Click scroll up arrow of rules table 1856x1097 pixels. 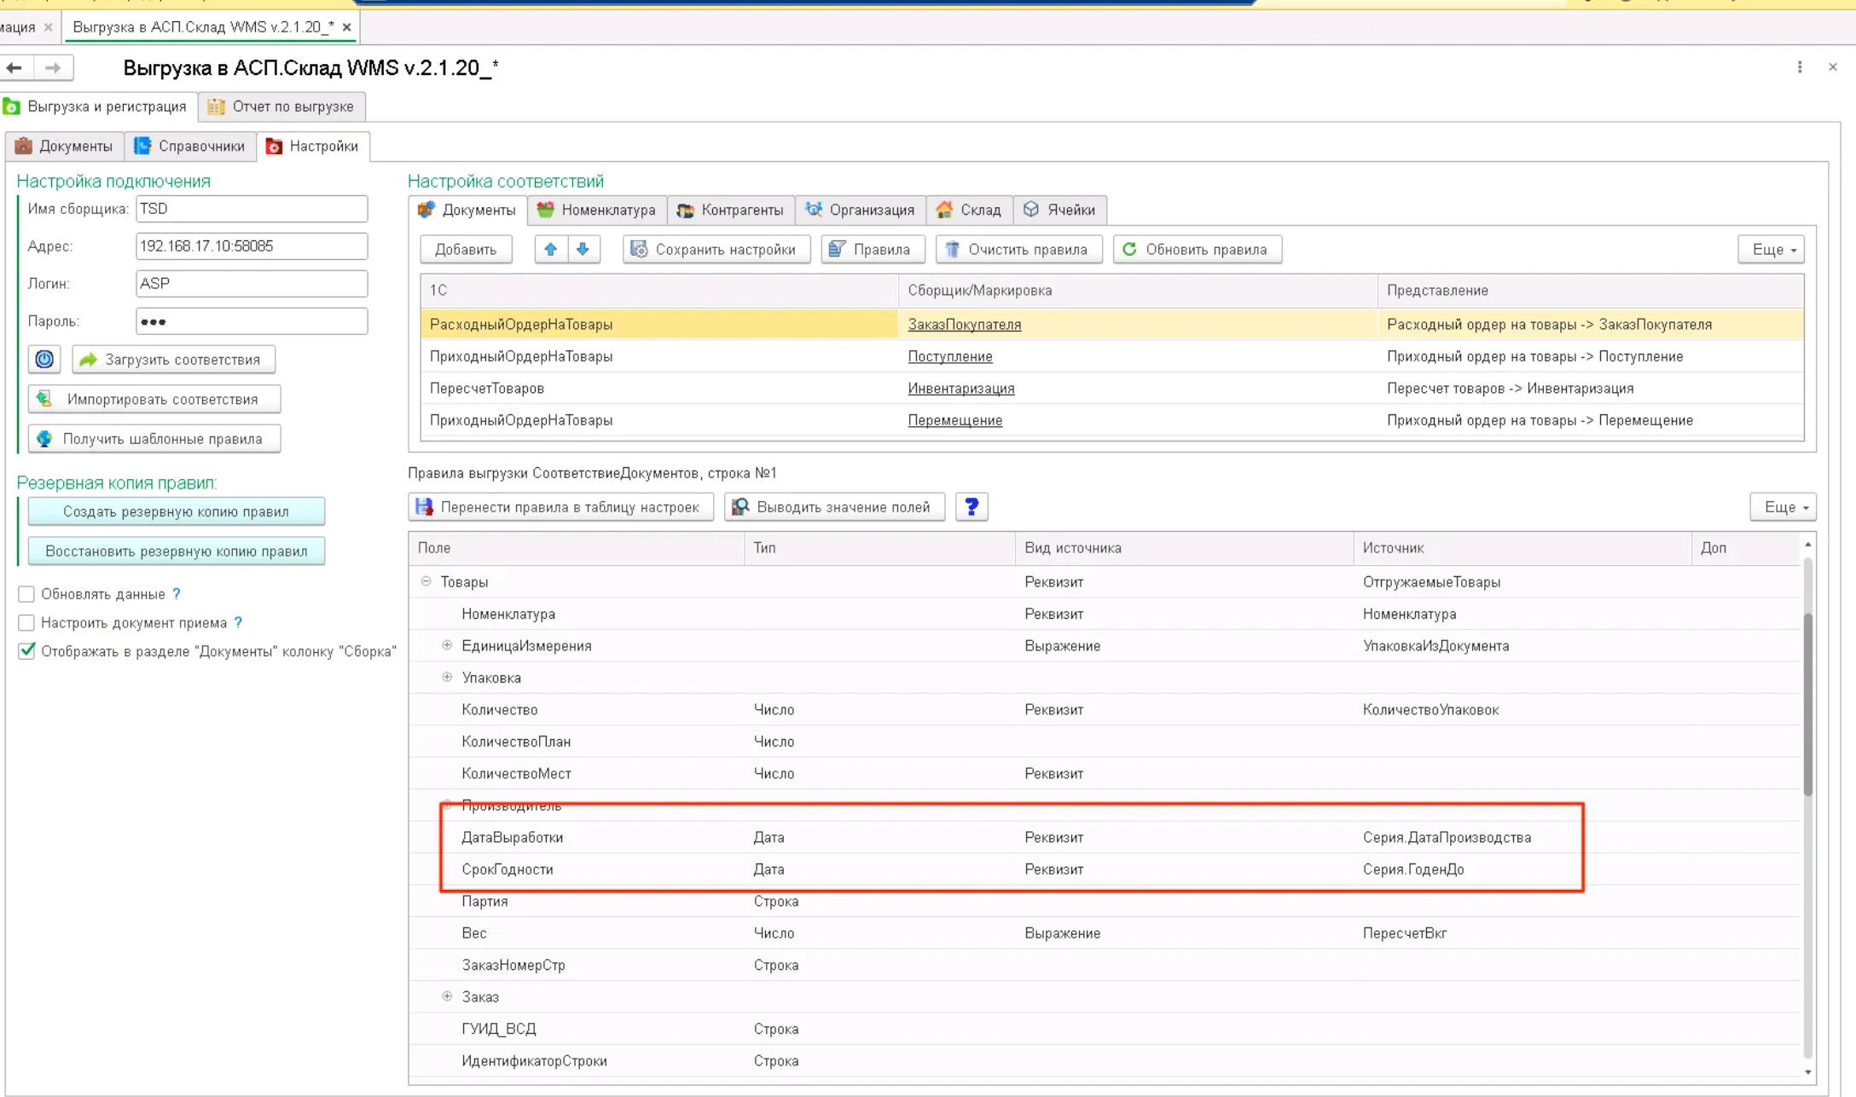click(x=1807, y=544)
